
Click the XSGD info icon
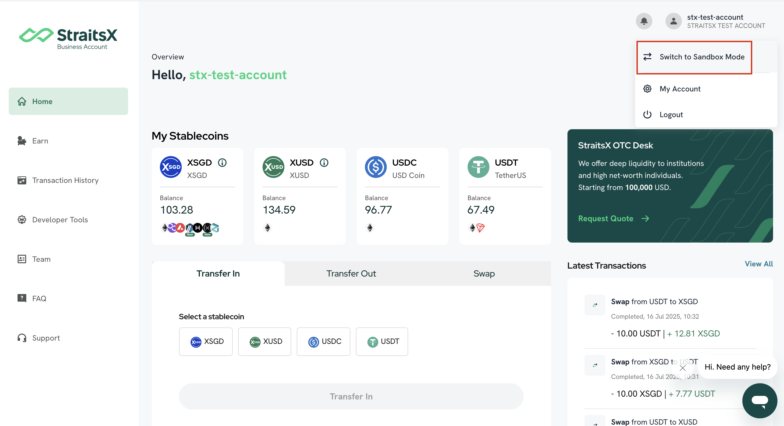222,163
